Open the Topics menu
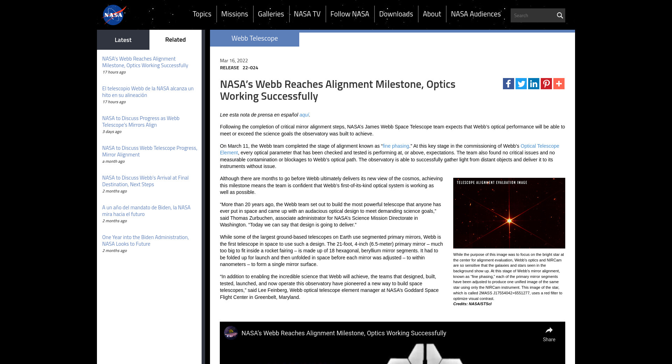The width and height of the screenshot is (672, 364). tap(202, 14)
